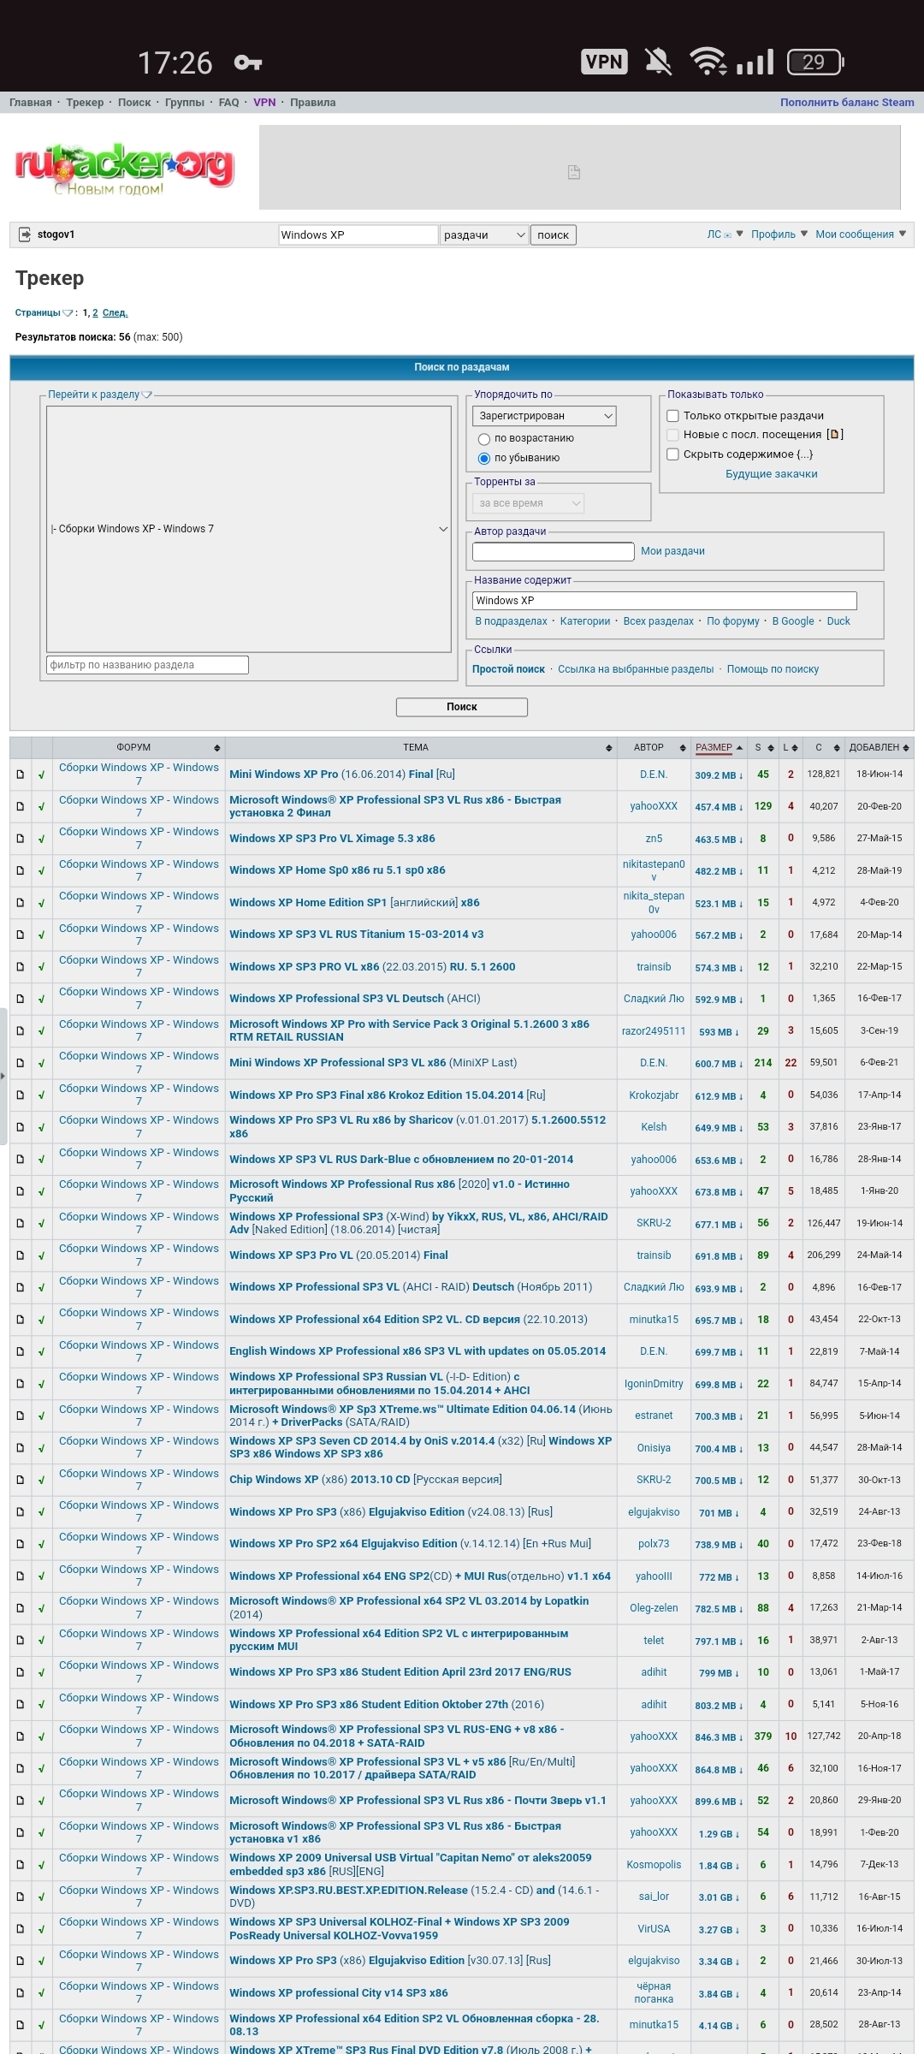
Task: Focus the Автор раздачи input field
Action: [554, 552]
